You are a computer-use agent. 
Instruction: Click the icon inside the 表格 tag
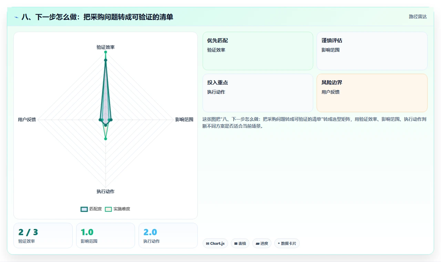tap(236, 243)
